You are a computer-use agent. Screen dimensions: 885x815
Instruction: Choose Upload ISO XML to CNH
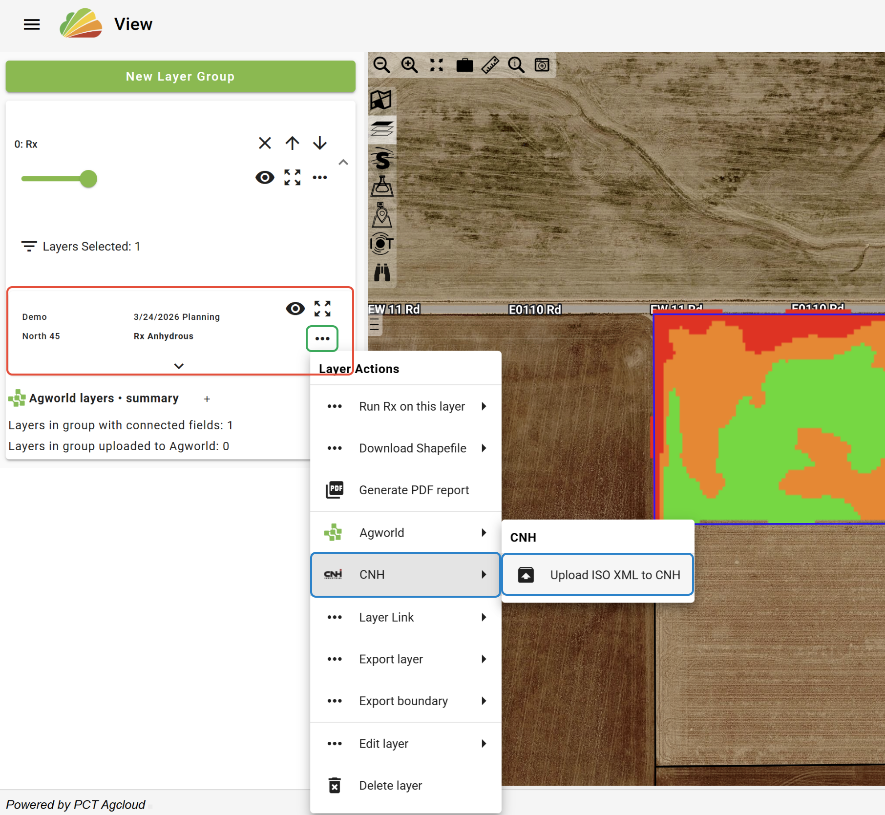(598, 575)
